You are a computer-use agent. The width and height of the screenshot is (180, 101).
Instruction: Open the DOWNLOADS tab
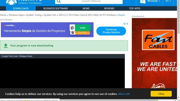click(x=21, y=8)
